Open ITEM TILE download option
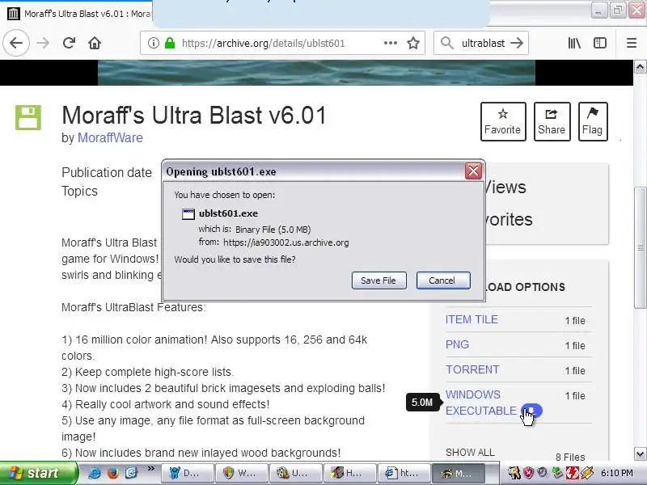Image resolution: width=647 pixels, height=485 pixels. tap(472, 319)
